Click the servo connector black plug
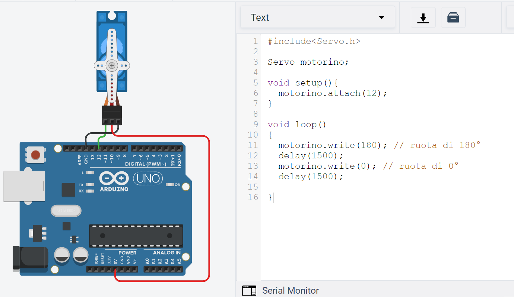This screenshot has height=297, width=514. [112, 115]
